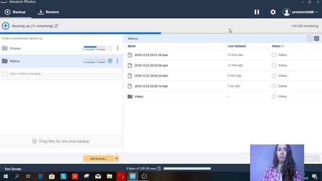Select the Videos folder in backup list
This screenshot has width=322, height=181.
(61, 61)
